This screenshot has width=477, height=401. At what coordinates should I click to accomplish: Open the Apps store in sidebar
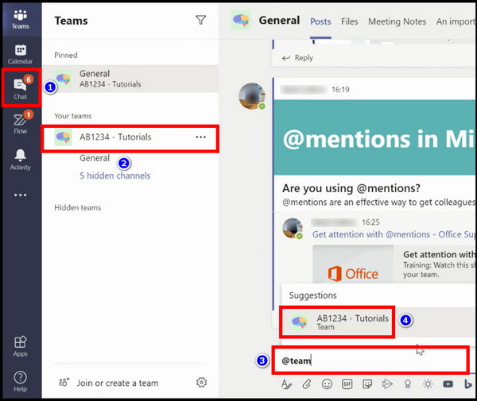(x=21, y=346)
